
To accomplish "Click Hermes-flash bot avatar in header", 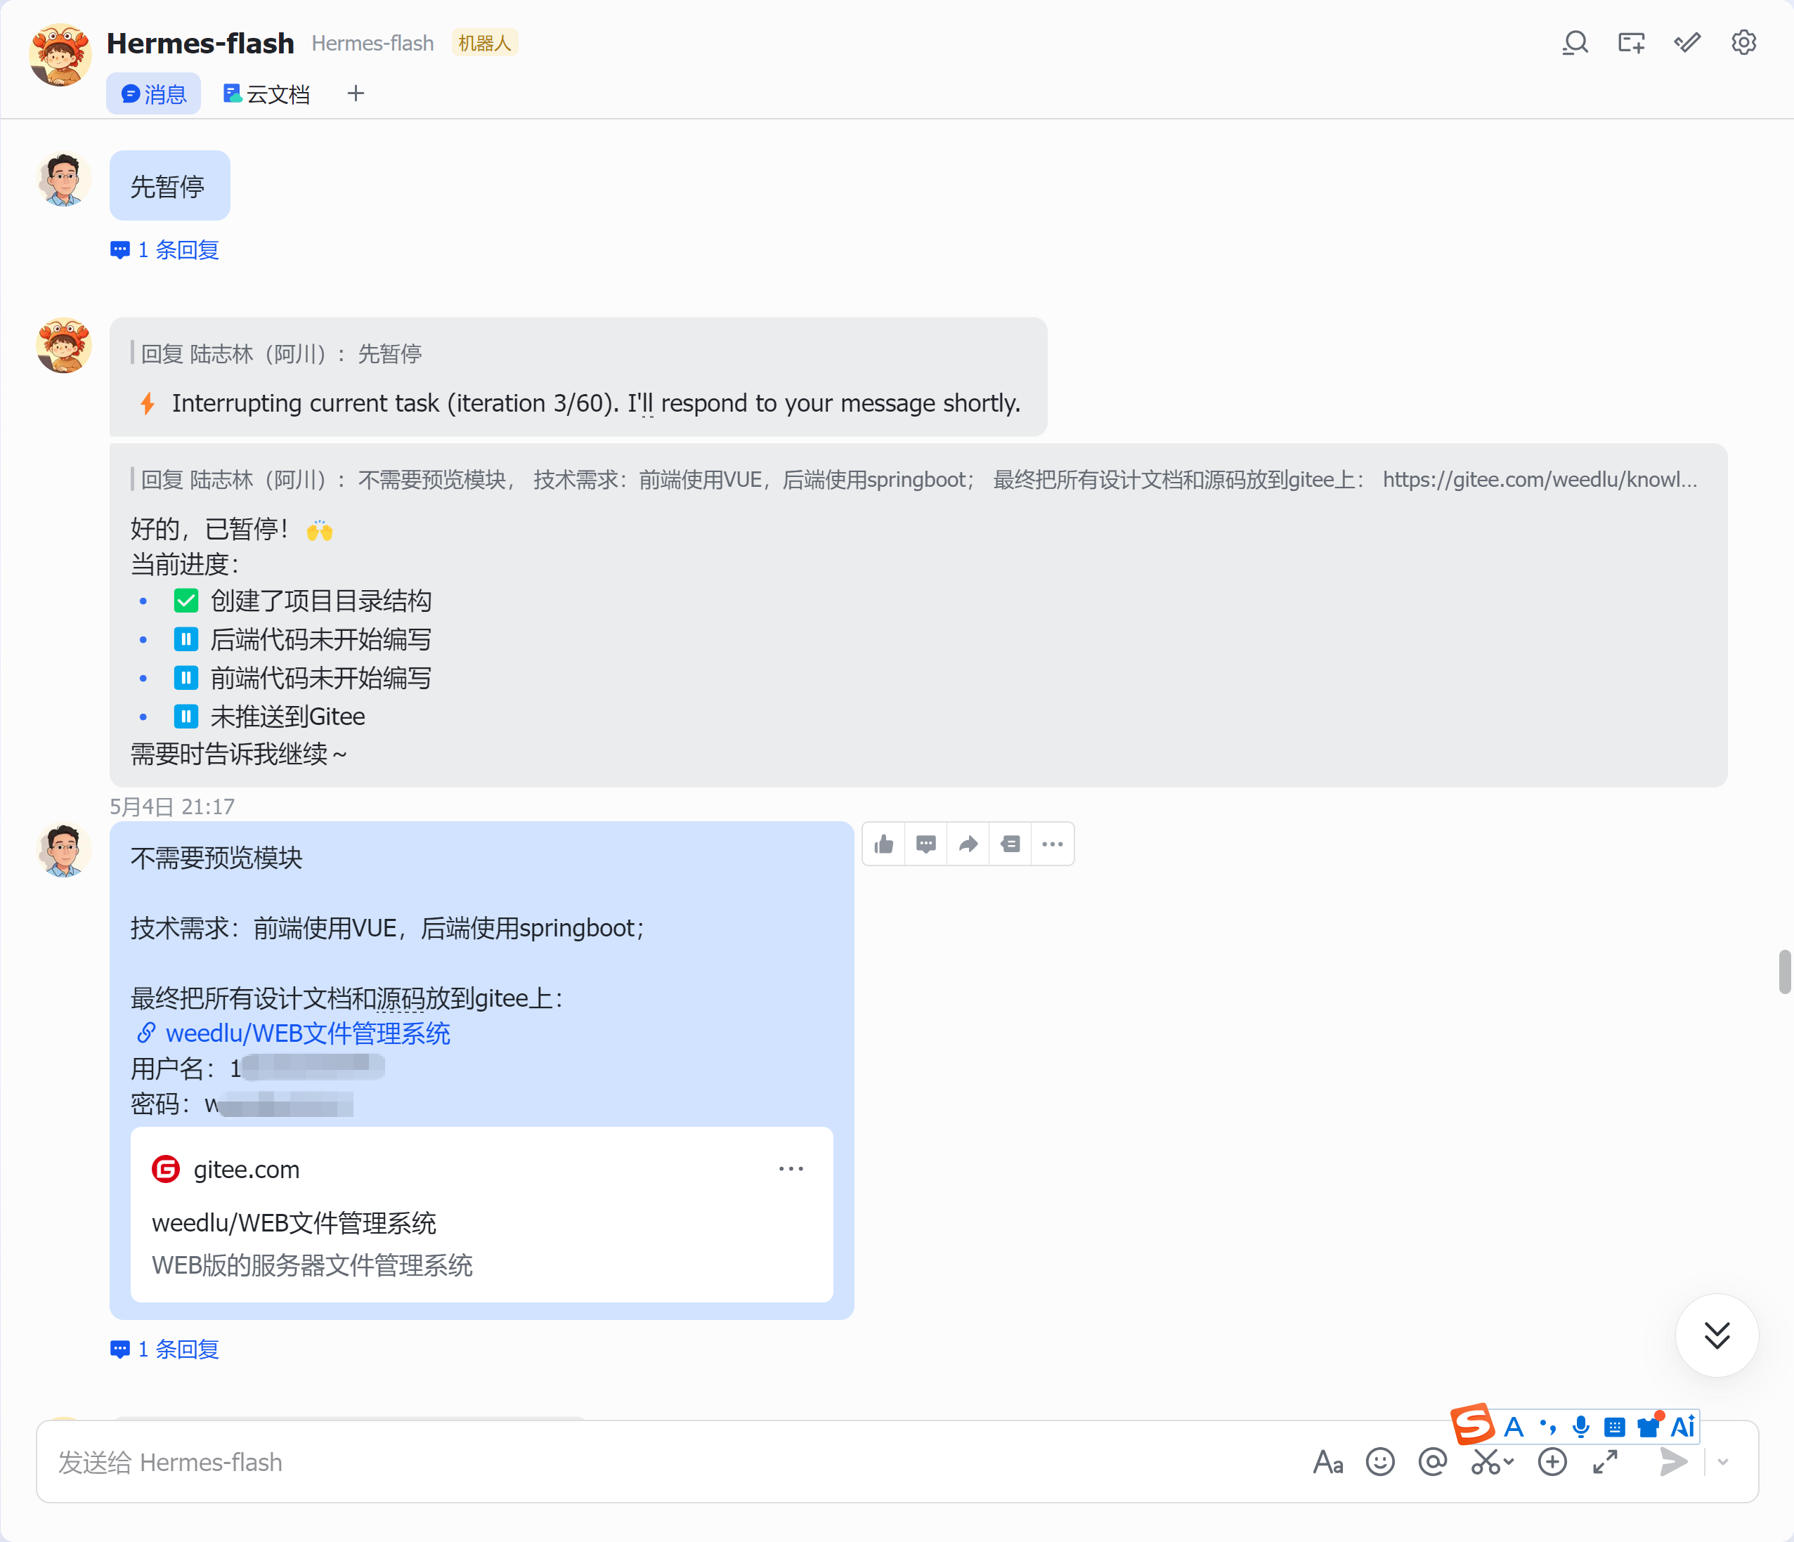I will pyautogui.click(x=60, y=55).
